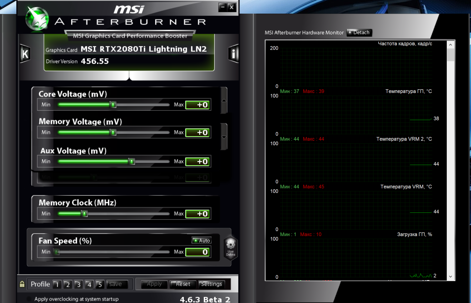Image resolution: width=471 pixels, height=303 pixels.
Task: Click the 'Температура VRM 2, °C' graph label
Action: point(404,139)
